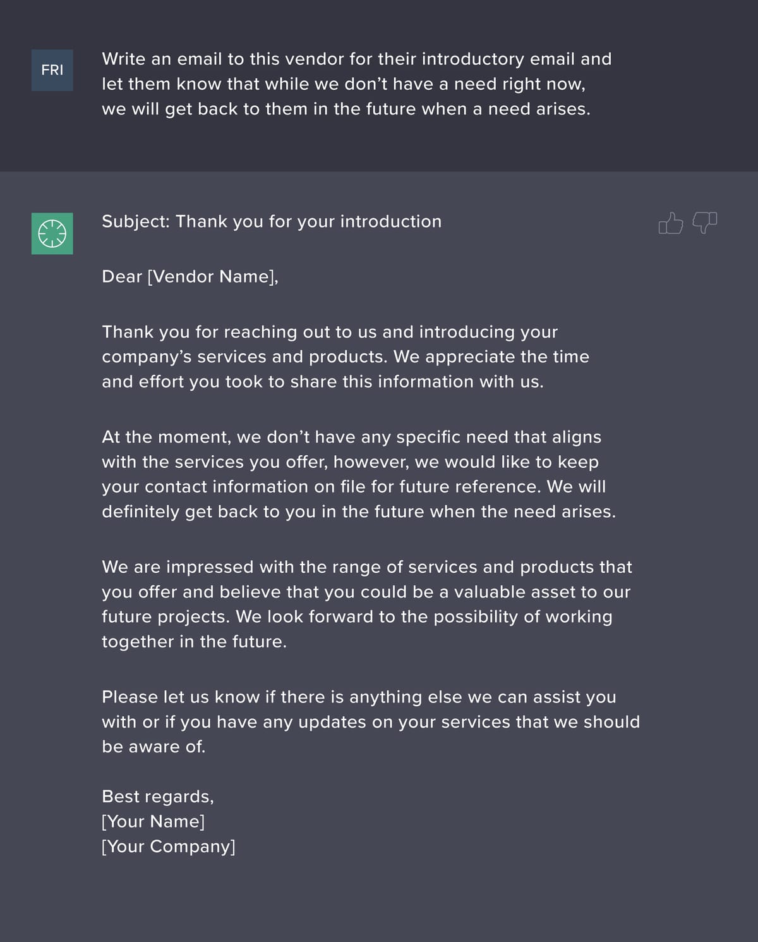Select the [Your Company] placeholder
Screen dimensions: 758x942
(x=169, y=847)
